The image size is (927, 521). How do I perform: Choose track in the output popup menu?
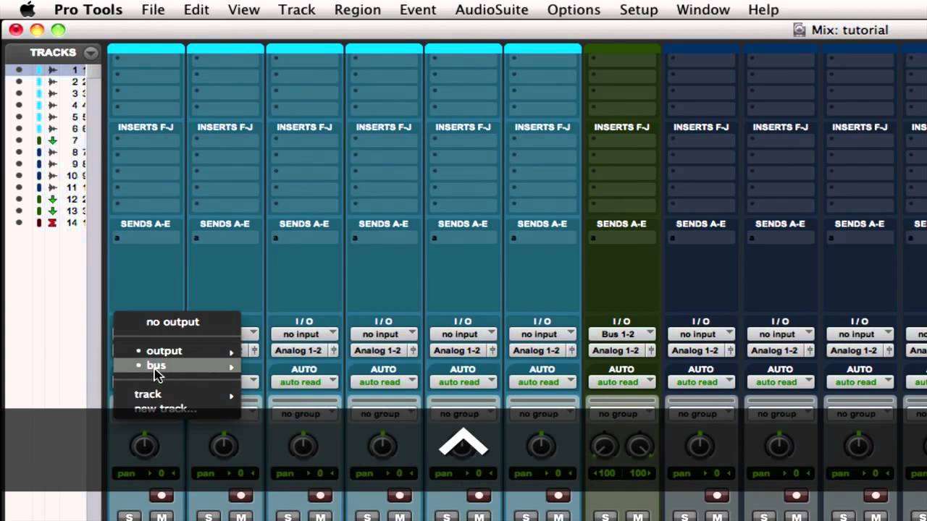(x=176, y=394)
